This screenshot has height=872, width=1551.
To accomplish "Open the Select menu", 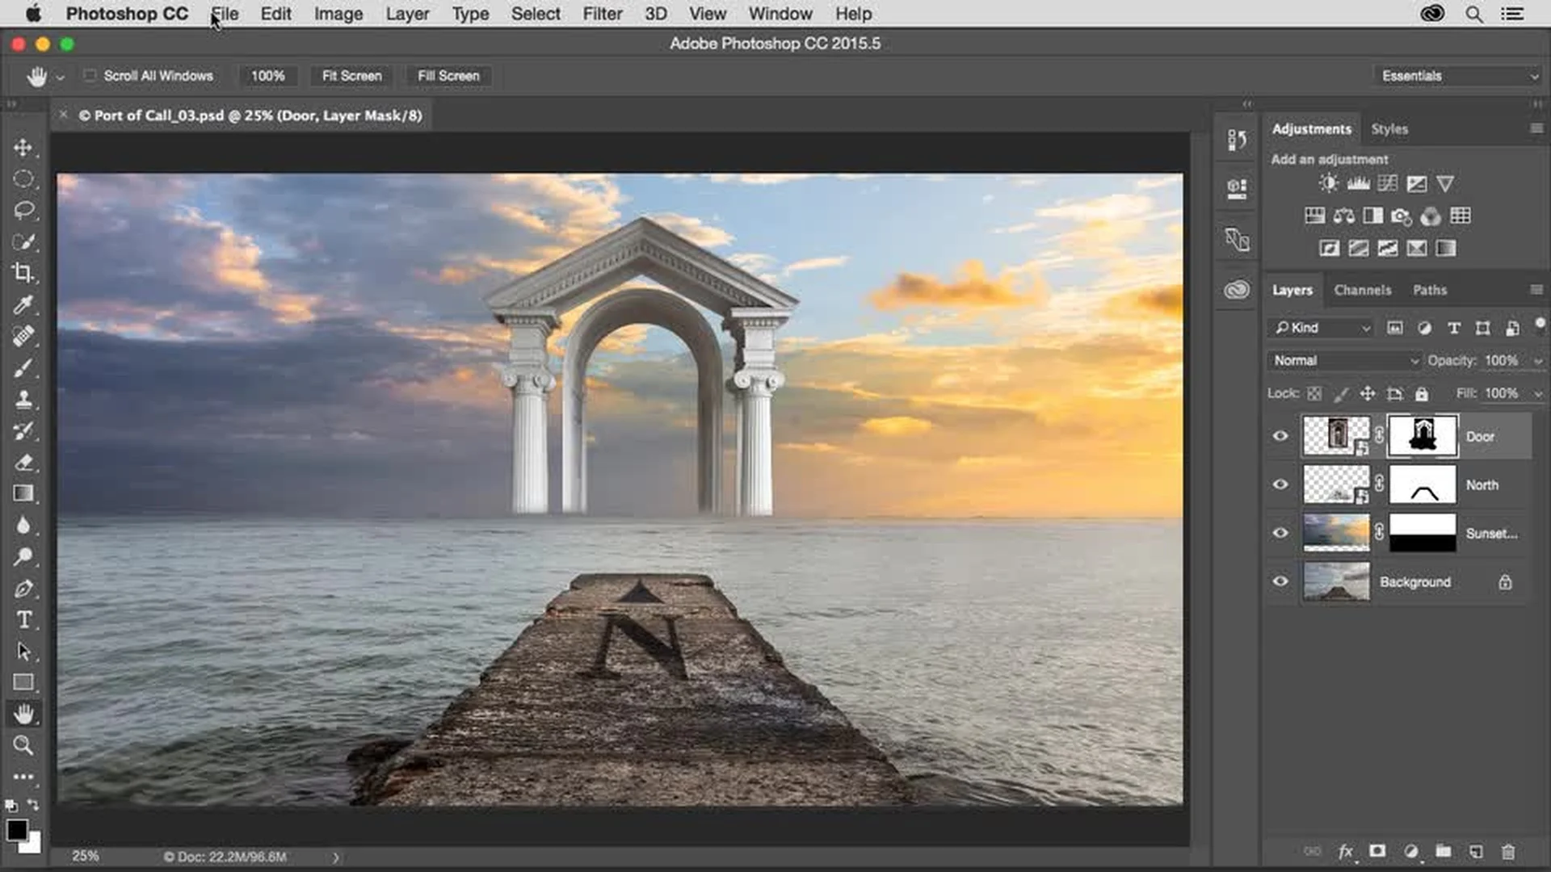I will [536, 14].
